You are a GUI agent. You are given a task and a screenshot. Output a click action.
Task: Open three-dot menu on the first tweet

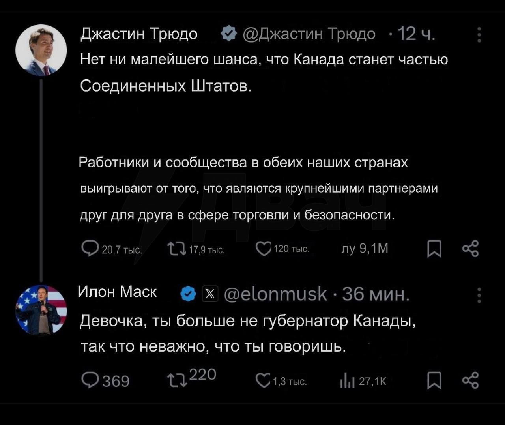[479, 35]
